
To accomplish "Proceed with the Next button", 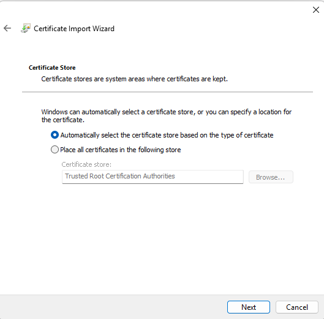I will (x=249, y=307).
